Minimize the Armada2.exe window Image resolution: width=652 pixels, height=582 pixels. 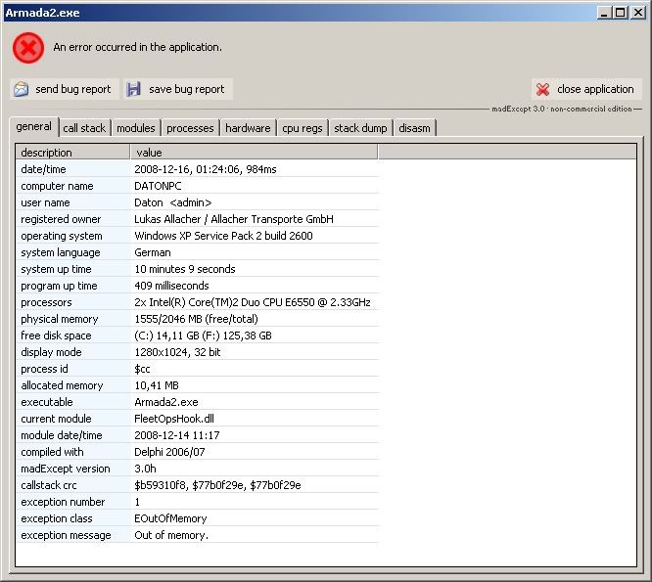tap(604, 13)
